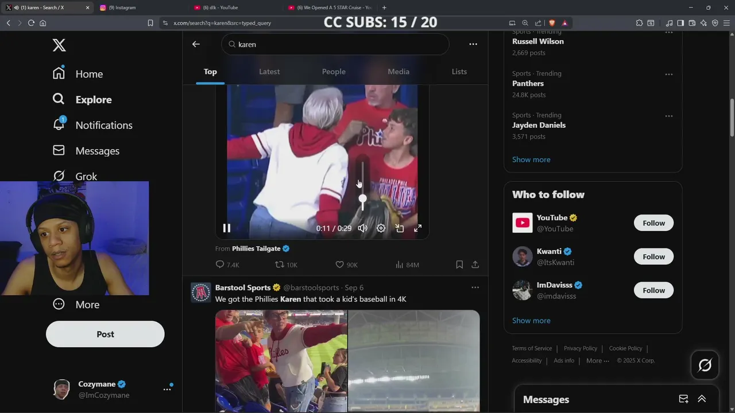Follow the YouTube account

[653, 223]
